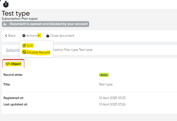The image size is (177, 121).
Task: Click the code brackets icon on Object tab
Action: click(x=8, y=64)
